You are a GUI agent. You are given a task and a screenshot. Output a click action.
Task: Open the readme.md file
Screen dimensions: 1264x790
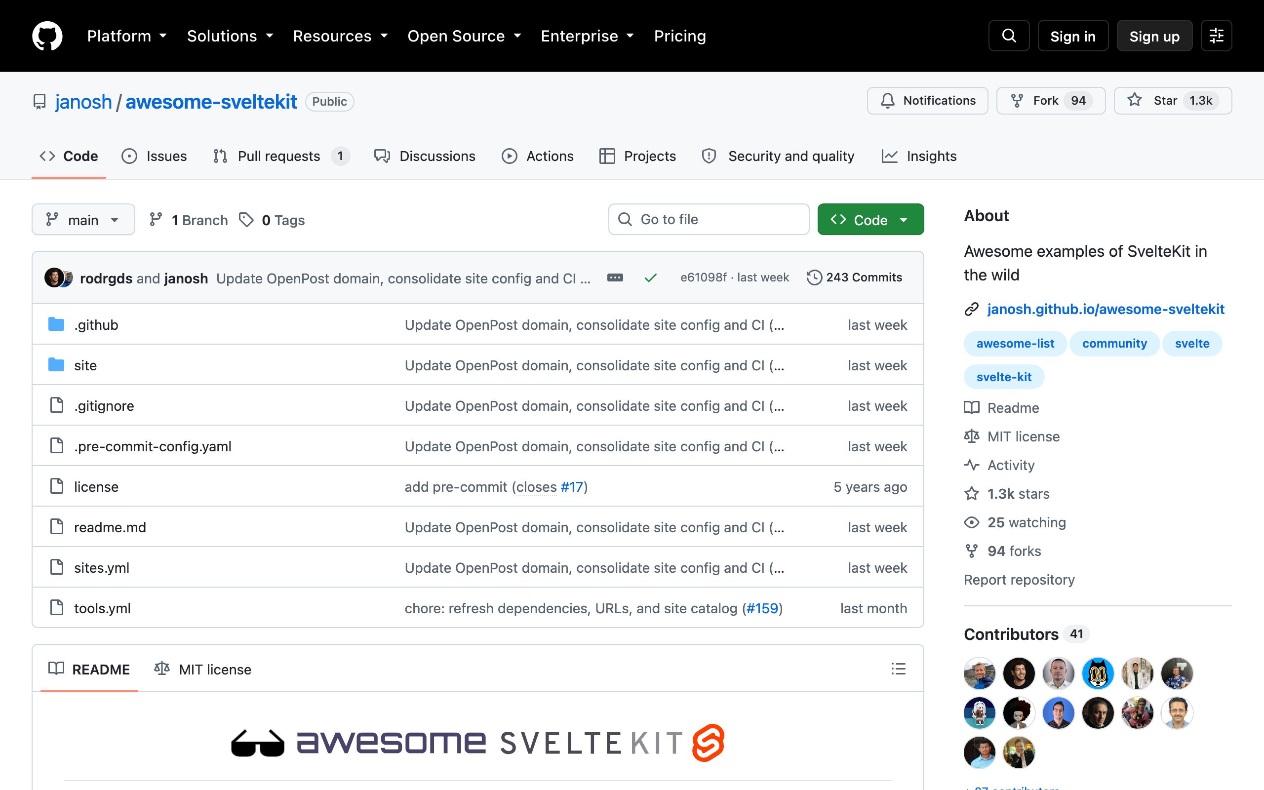(x=110, y=527)
